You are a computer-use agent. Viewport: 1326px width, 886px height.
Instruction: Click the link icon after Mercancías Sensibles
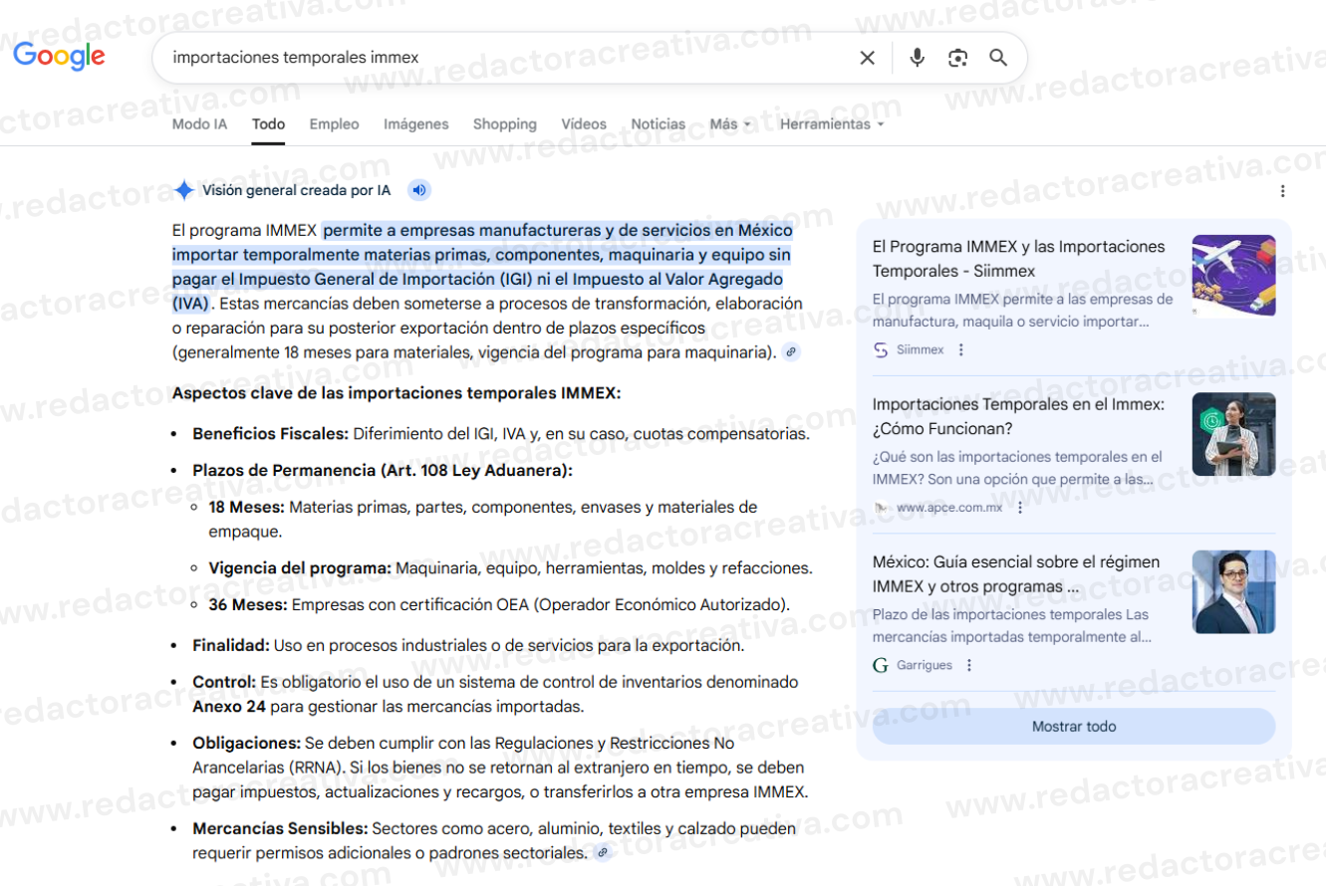602,853
